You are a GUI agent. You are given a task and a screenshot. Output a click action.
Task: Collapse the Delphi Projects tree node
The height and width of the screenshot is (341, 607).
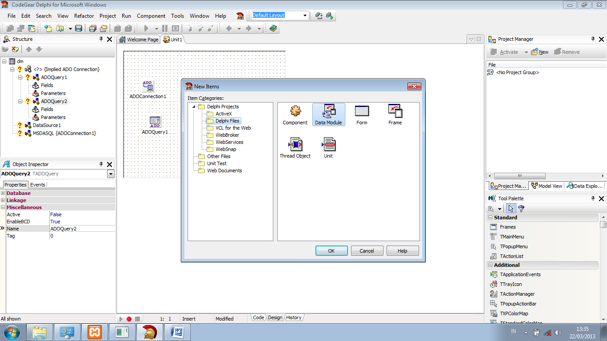[193, 107]
